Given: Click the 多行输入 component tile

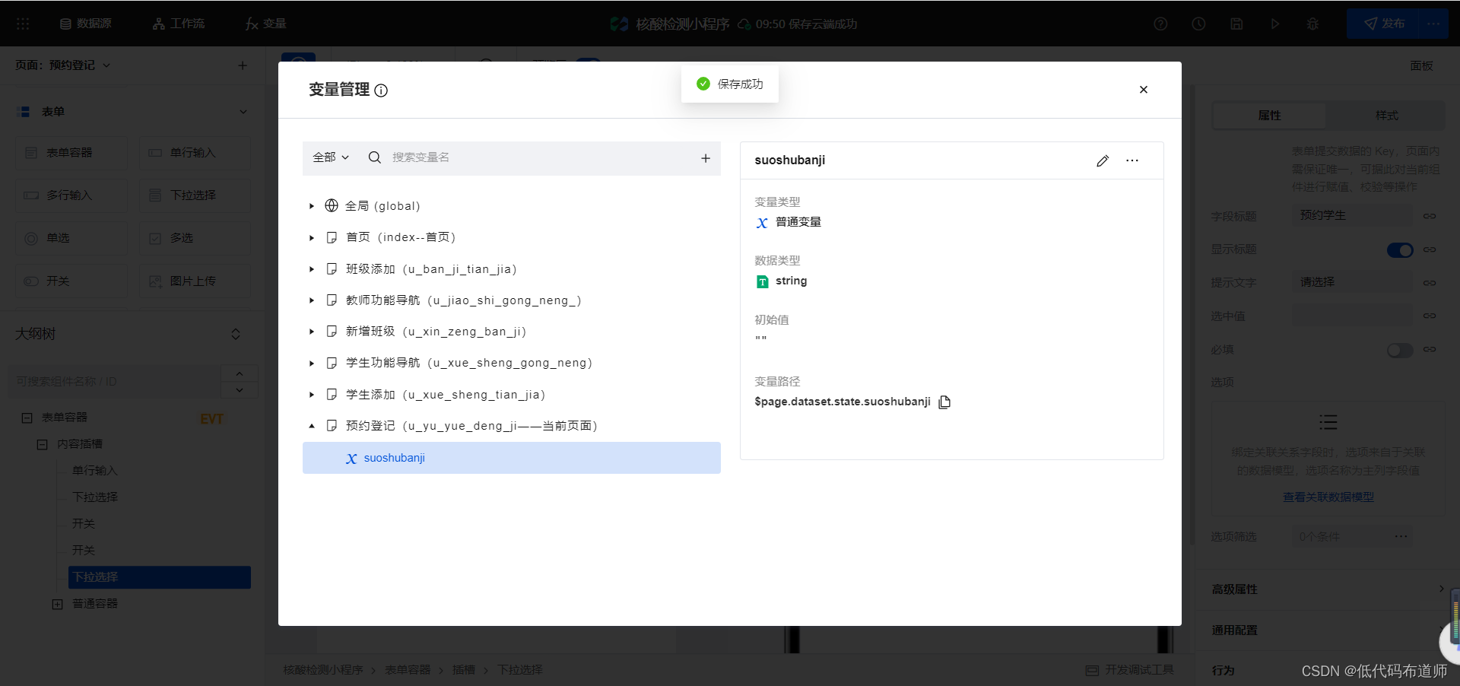Looking at the screenshot, I should click(x=71, y=195).
